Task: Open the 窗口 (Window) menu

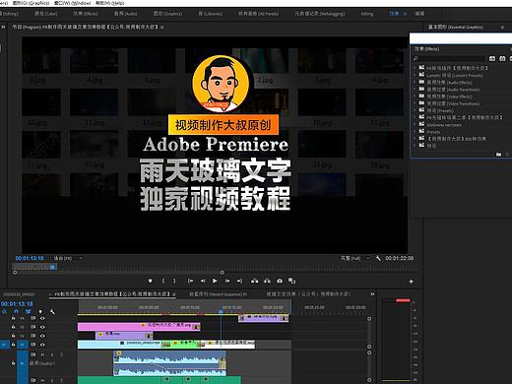Action: (72, 3)
